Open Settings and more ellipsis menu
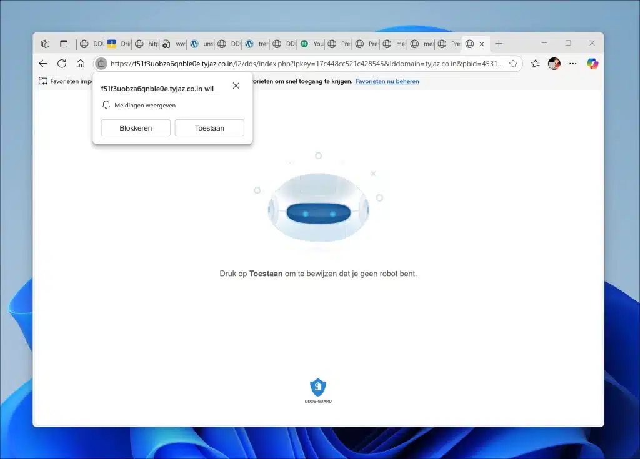Screen dimensions: 640x459 [x=572, y=63]
